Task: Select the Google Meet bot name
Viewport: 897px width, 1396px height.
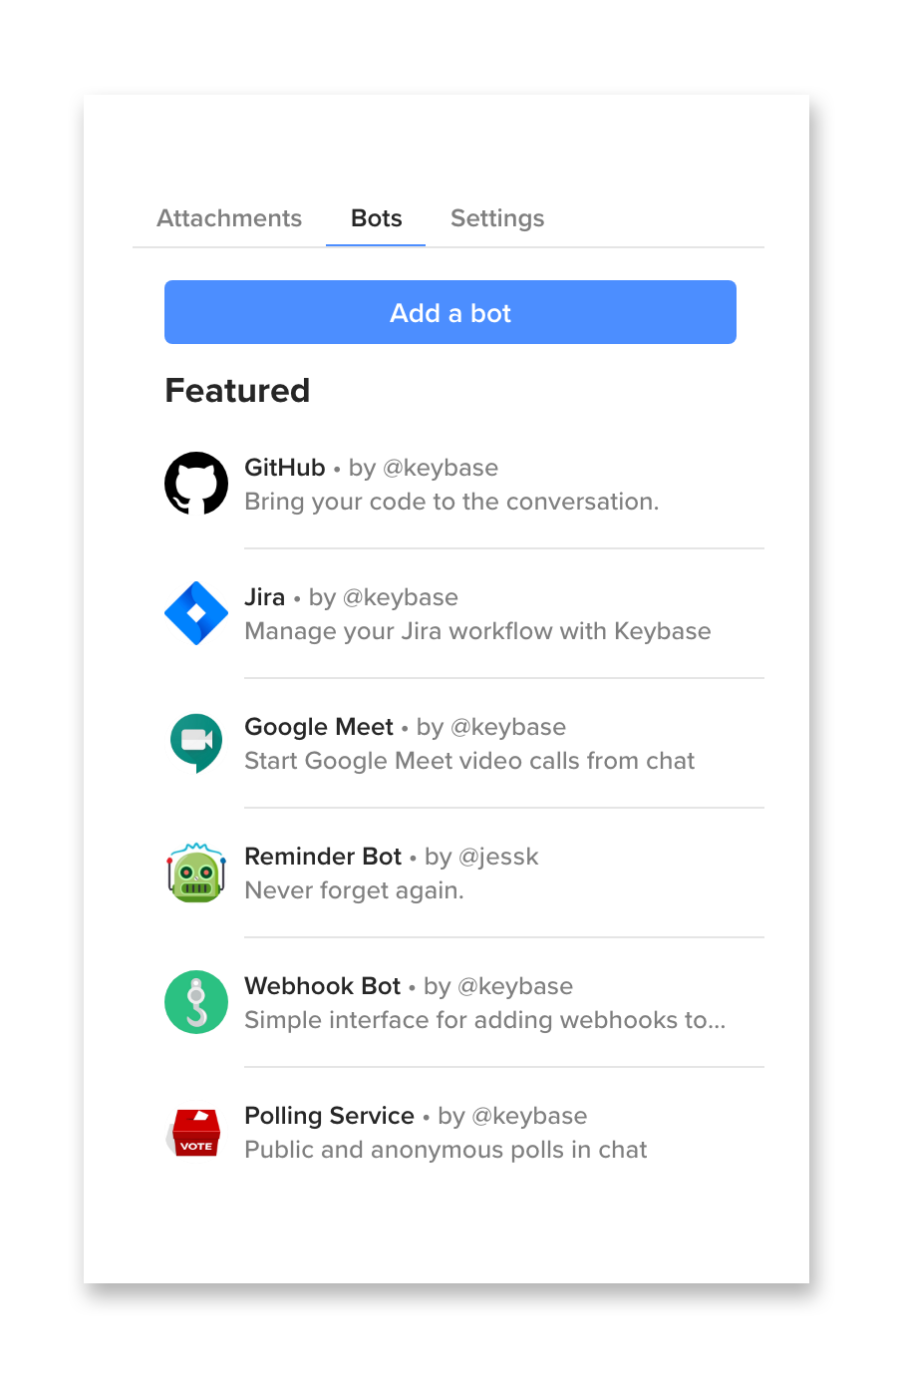Action: pyautogui.click(x=319, y=727)
